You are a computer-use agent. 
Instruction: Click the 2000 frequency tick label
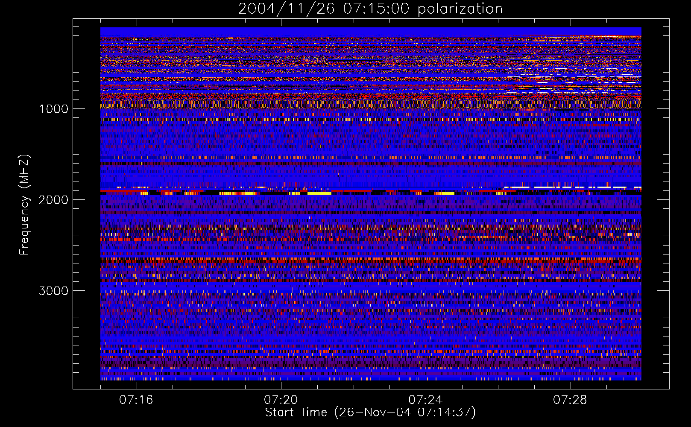(x=53, y=200)
